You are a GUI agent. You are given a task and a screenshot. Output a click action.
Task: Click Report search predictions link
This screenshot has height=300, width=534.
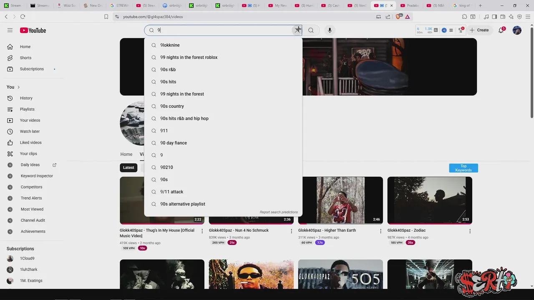click(x=279, y=212)
